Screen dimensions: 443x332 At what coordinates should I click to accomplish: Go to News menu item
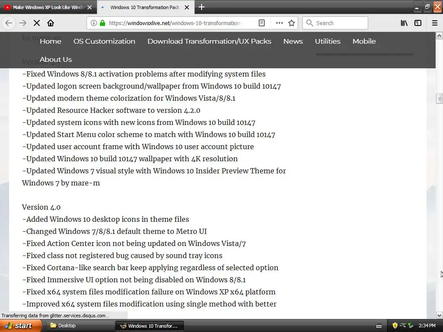pos(293,41)
